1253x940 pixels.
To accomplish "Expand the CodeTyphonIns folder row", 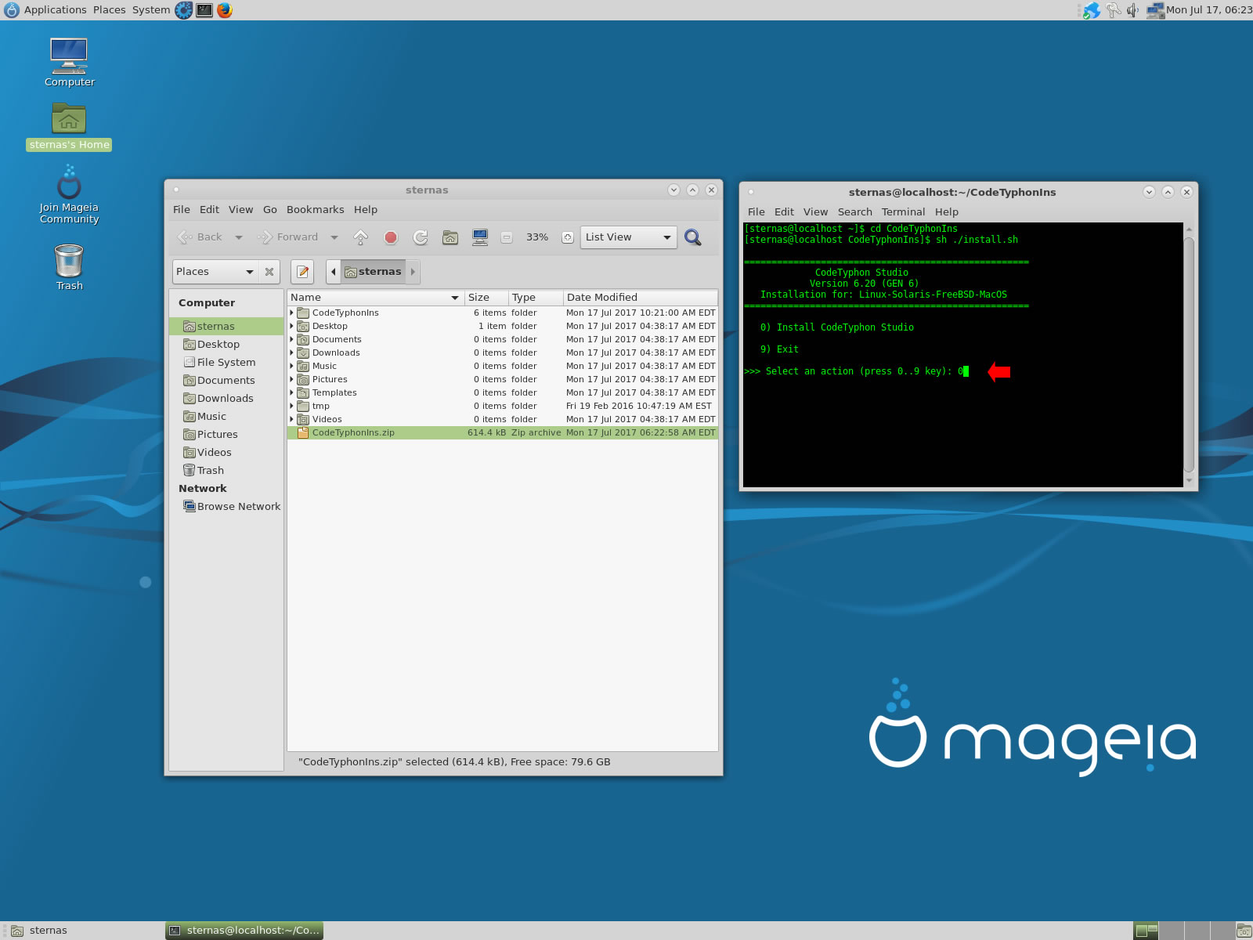I will click(292, 313).
